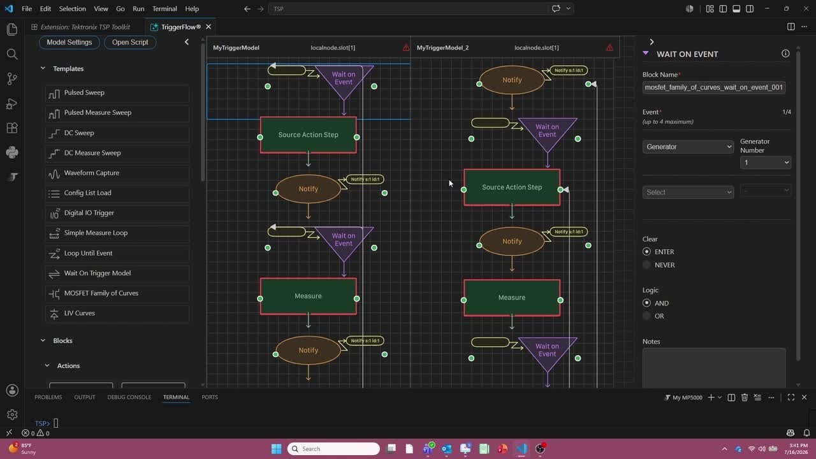Kill terminal with the trash icon
The height and width of the screenshot is (459, 816).
[x=745, y=397]
